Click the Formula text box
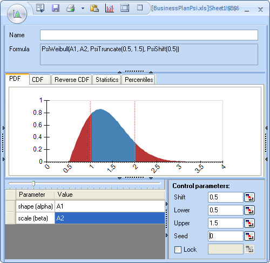 [x=149, y=54]
